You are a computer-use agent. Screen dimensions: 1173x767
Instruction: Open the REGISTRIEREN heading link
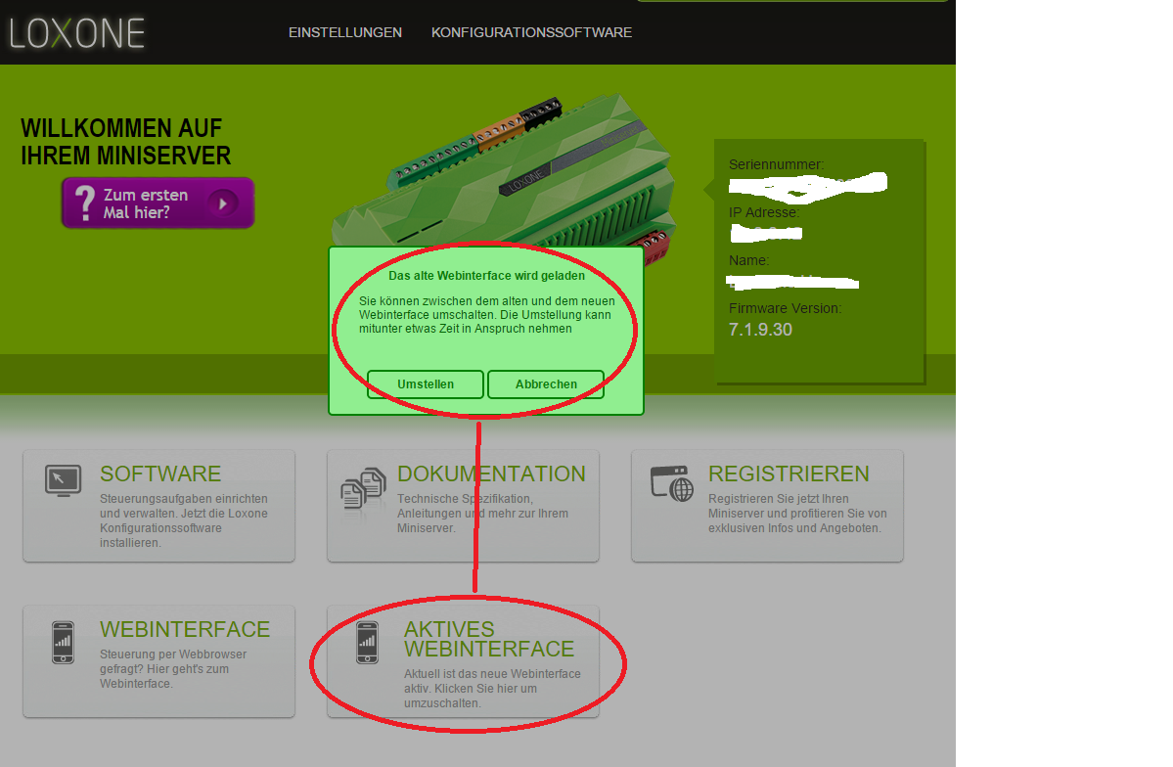789,474
